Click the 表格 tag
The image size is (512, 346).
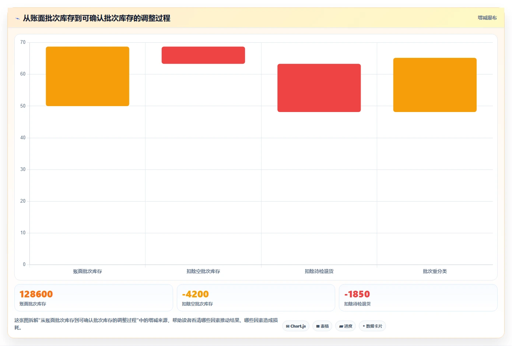(322, 326)
